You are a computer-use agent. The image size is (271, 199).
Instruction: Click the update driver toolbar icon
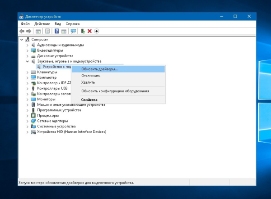pos(83,31)
